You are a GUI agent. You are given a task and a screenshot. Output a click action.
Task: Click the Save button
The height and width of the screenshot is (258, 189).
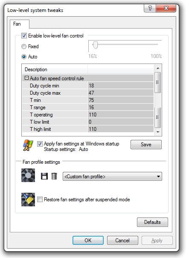point(146,145)
